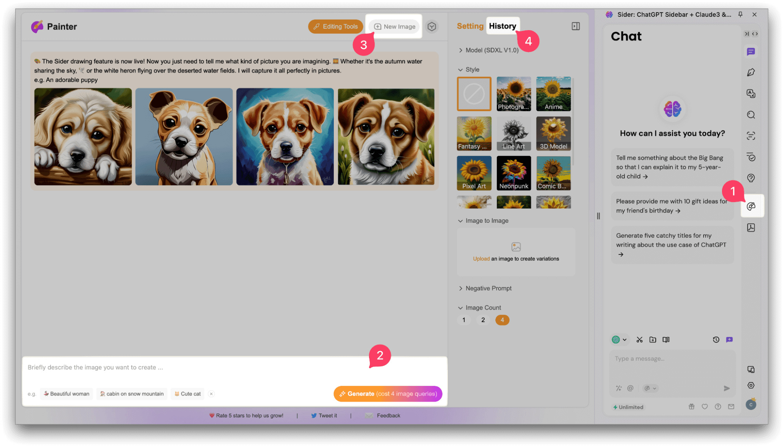The image size is (784, 447).
Task: Click the chat history clock icon
Action: 716,340
